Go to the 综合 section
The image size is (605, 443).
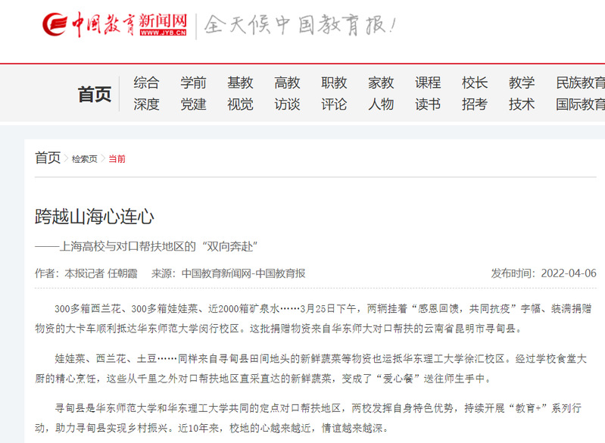point(146,83)
